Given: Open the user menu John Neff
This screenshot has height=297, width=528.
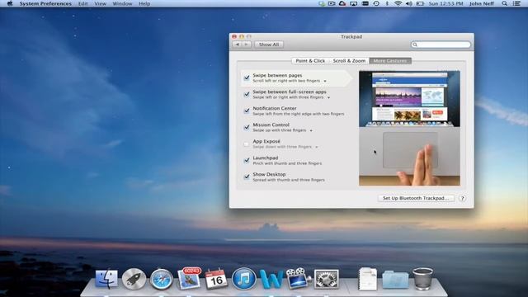Looking at the screenshot, I should click(x=482, y=3).
